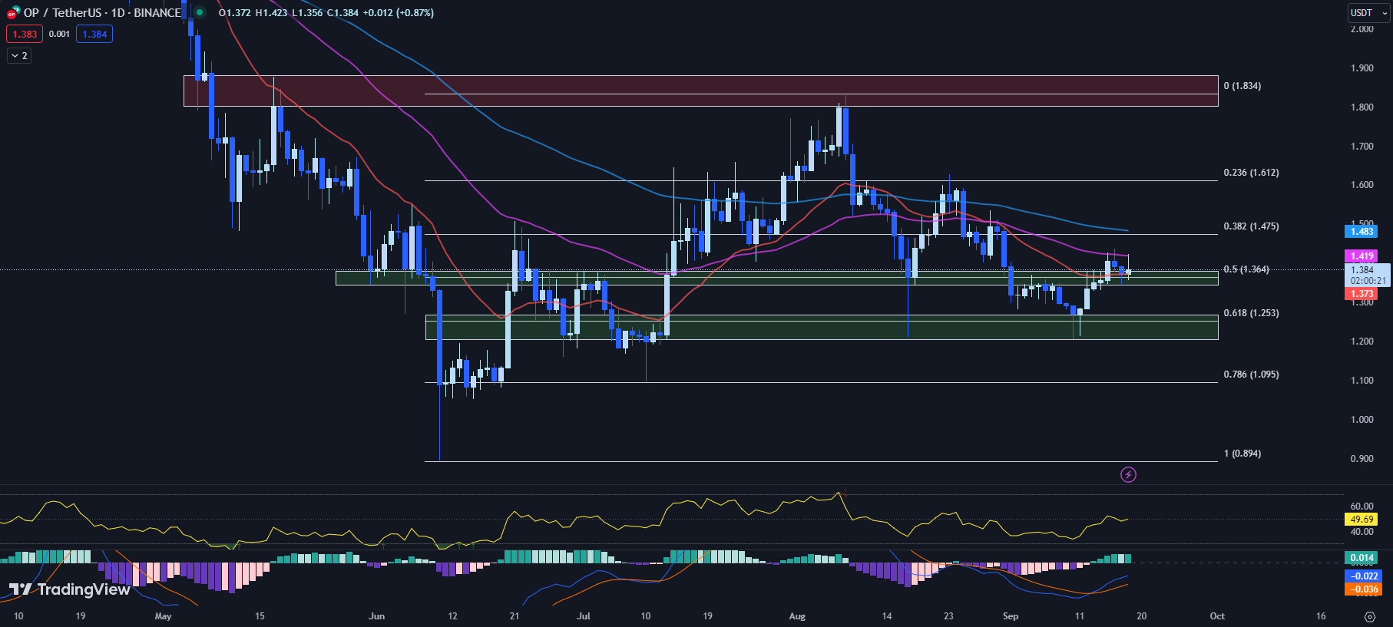
Task: Click the 1.700 price scale label
Action: (x=1362, y=147)
